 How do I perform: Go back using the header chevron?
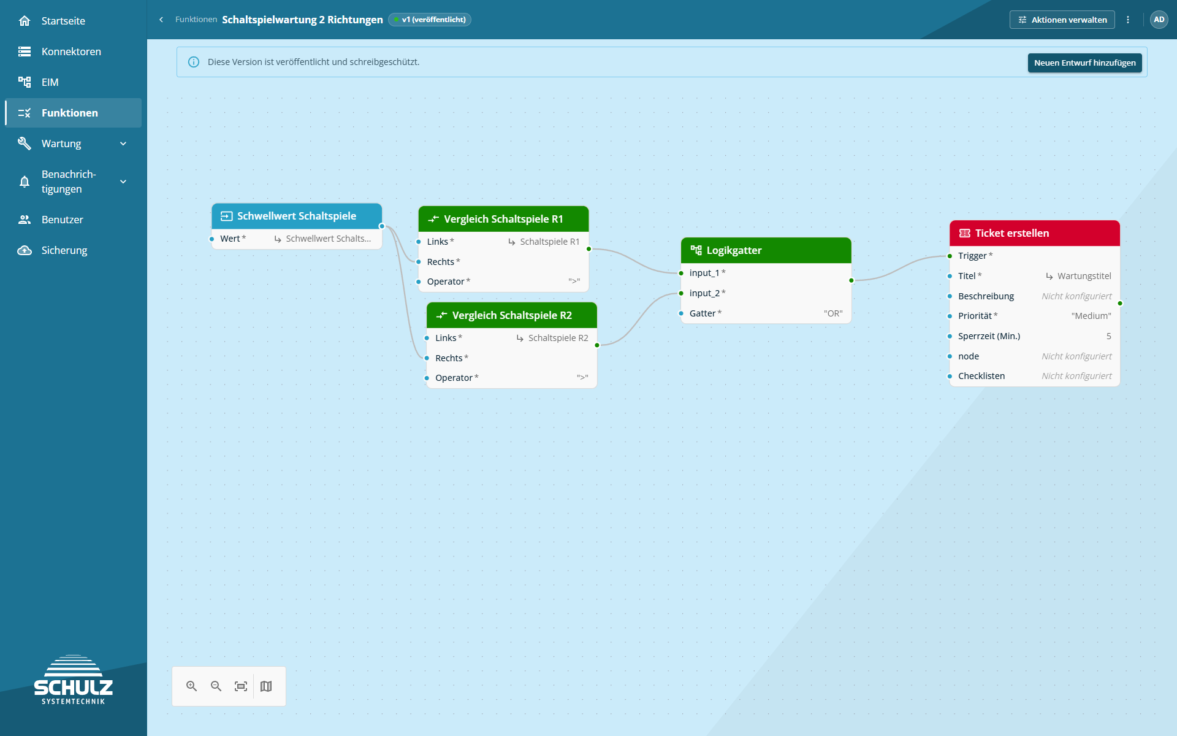(x=161, y=20)
